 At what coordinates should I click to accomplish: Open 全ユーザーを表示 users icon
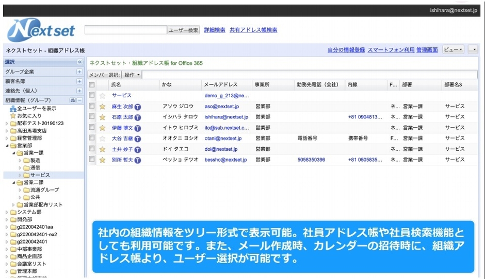tap(13, 109)
